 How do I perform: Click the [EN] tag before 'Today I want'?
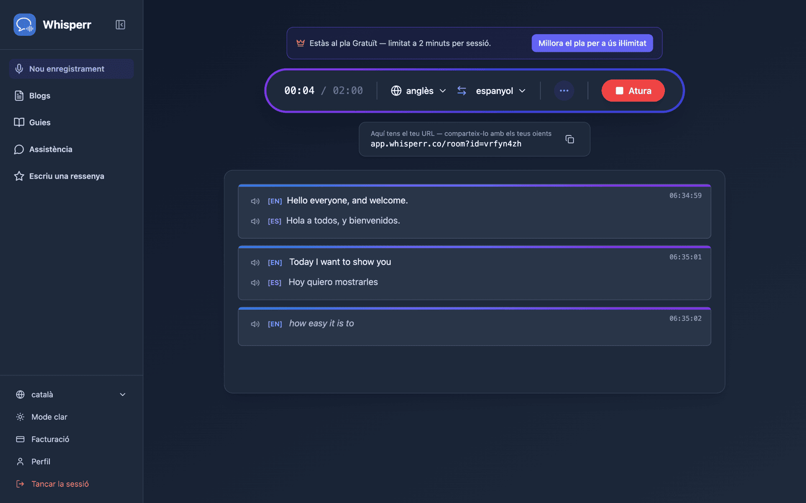point(275,263)
